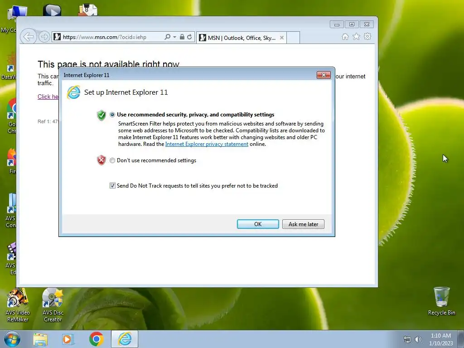This screenshot has height=348, width=464.
Task: Click the red shield not-recommended icon
Action: click(x=101, y=160)
